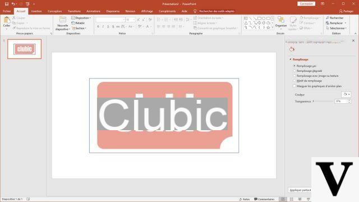Click the Transparence slider
Screen dimensions: 359x202
coord(323,101)
